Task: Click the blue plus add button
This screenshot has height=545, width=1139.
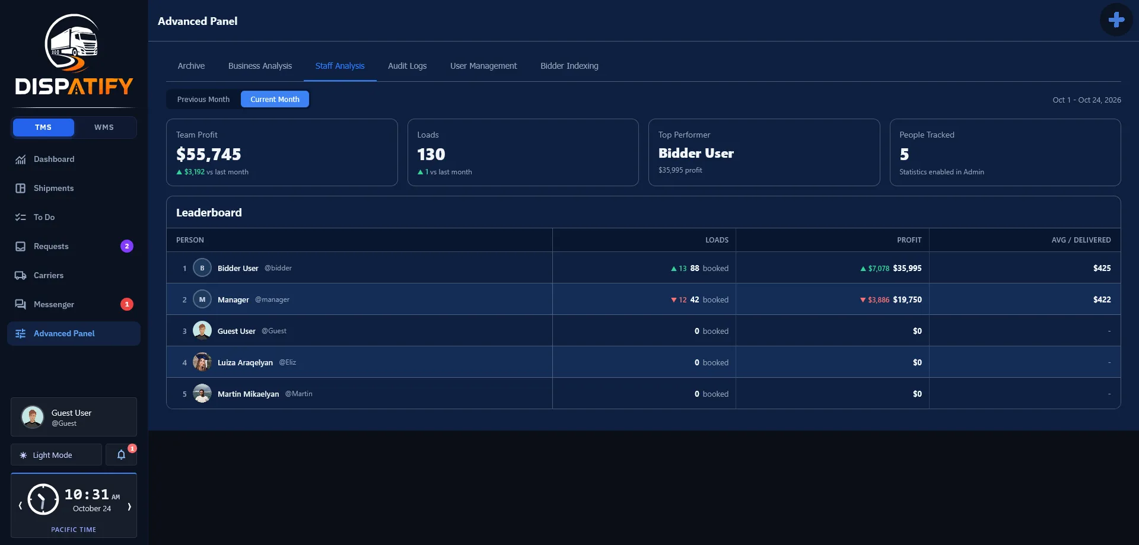Action: (x=1116, y=20)
